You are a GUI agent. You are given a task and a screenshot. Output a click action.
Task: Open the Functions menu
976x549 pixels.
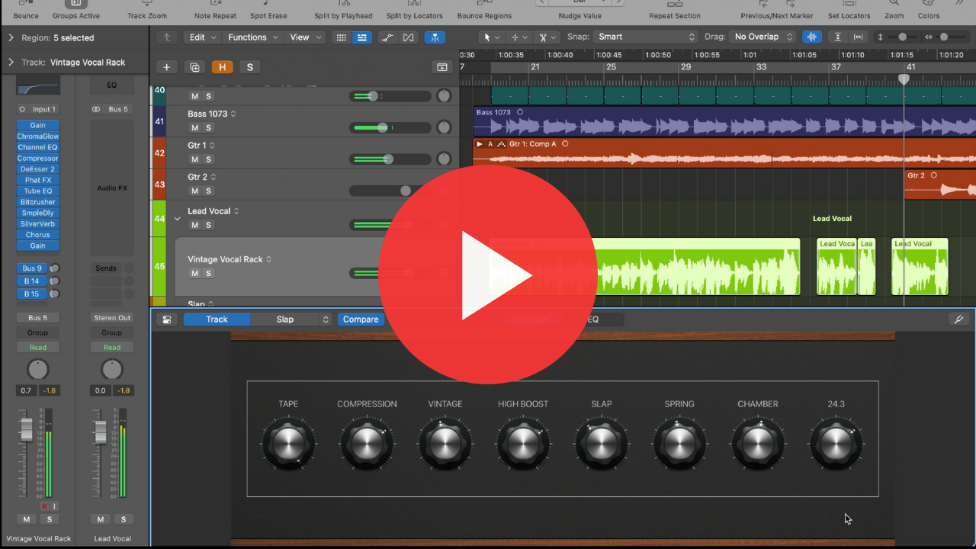click(253, 37)
